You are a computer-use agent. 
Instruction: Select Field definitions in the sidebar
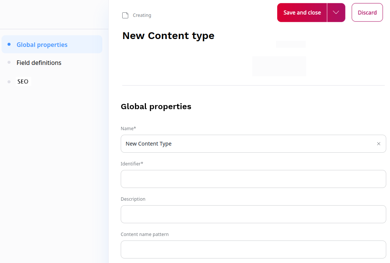pyautogui.click(x=39, y=62)
